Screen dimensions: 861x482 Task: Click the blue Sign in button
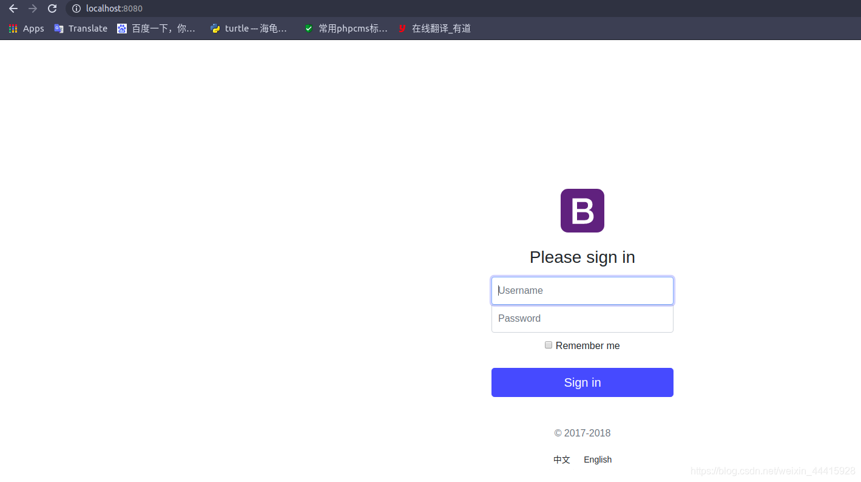click(x=582, y=382)
